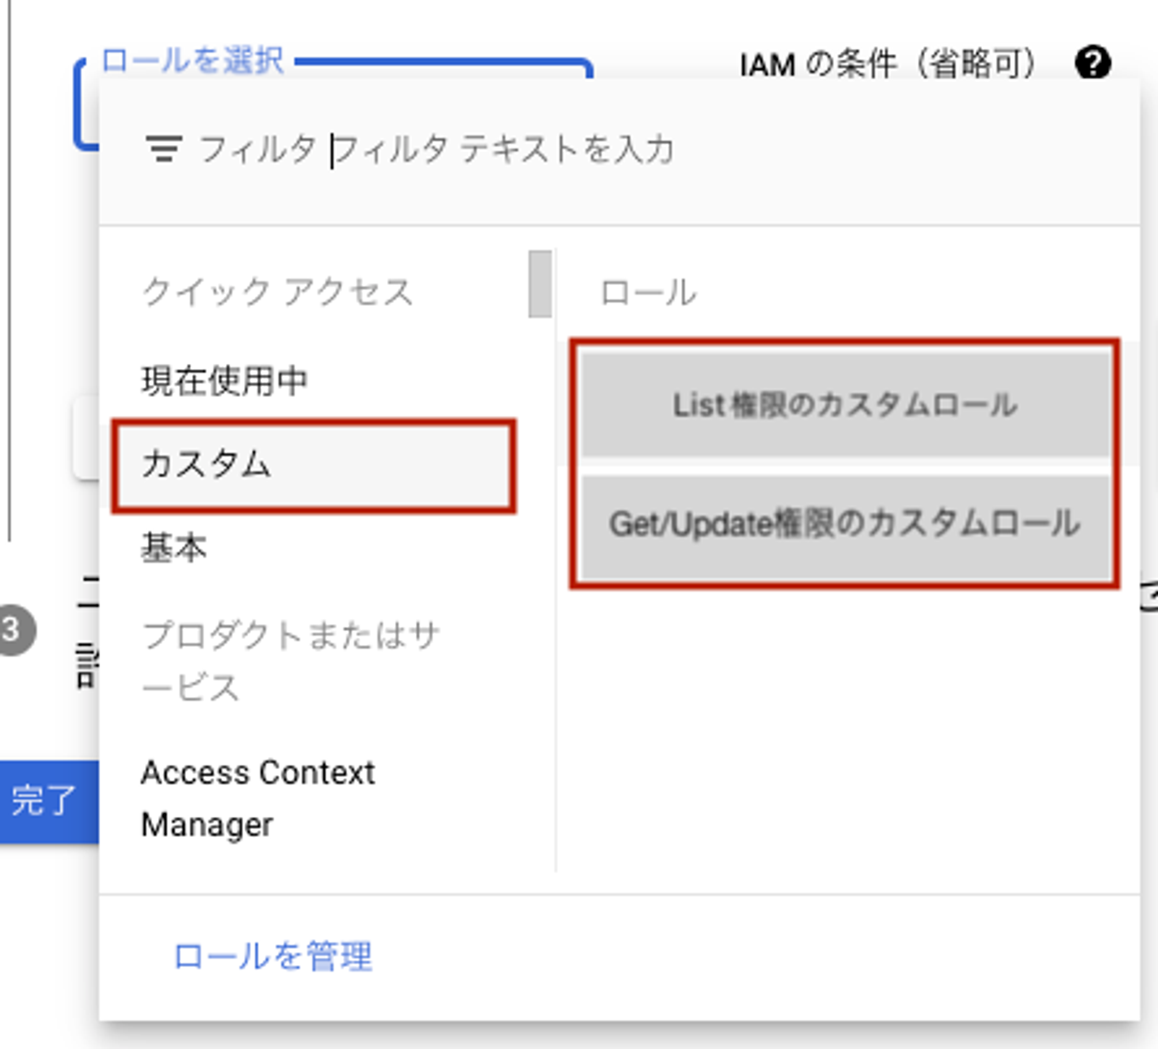Click the ロールを選択 dropdown label
The width and height of the screenshot is (1158, 1049).
[193, 61]
